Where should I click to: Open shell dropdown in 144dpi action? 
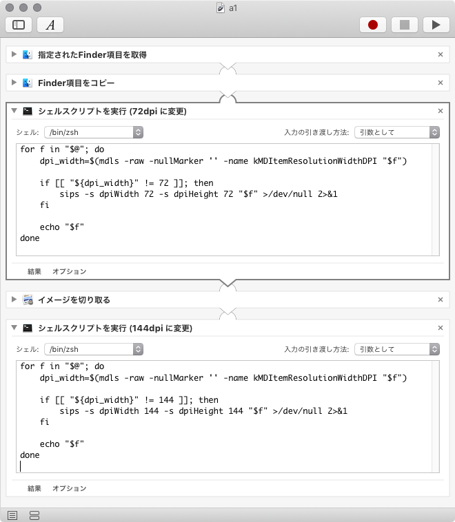coord(94,349)
